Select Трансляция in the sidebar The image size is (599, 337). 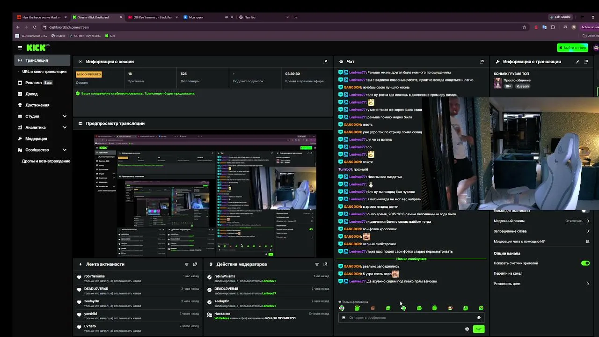[42, 60]
